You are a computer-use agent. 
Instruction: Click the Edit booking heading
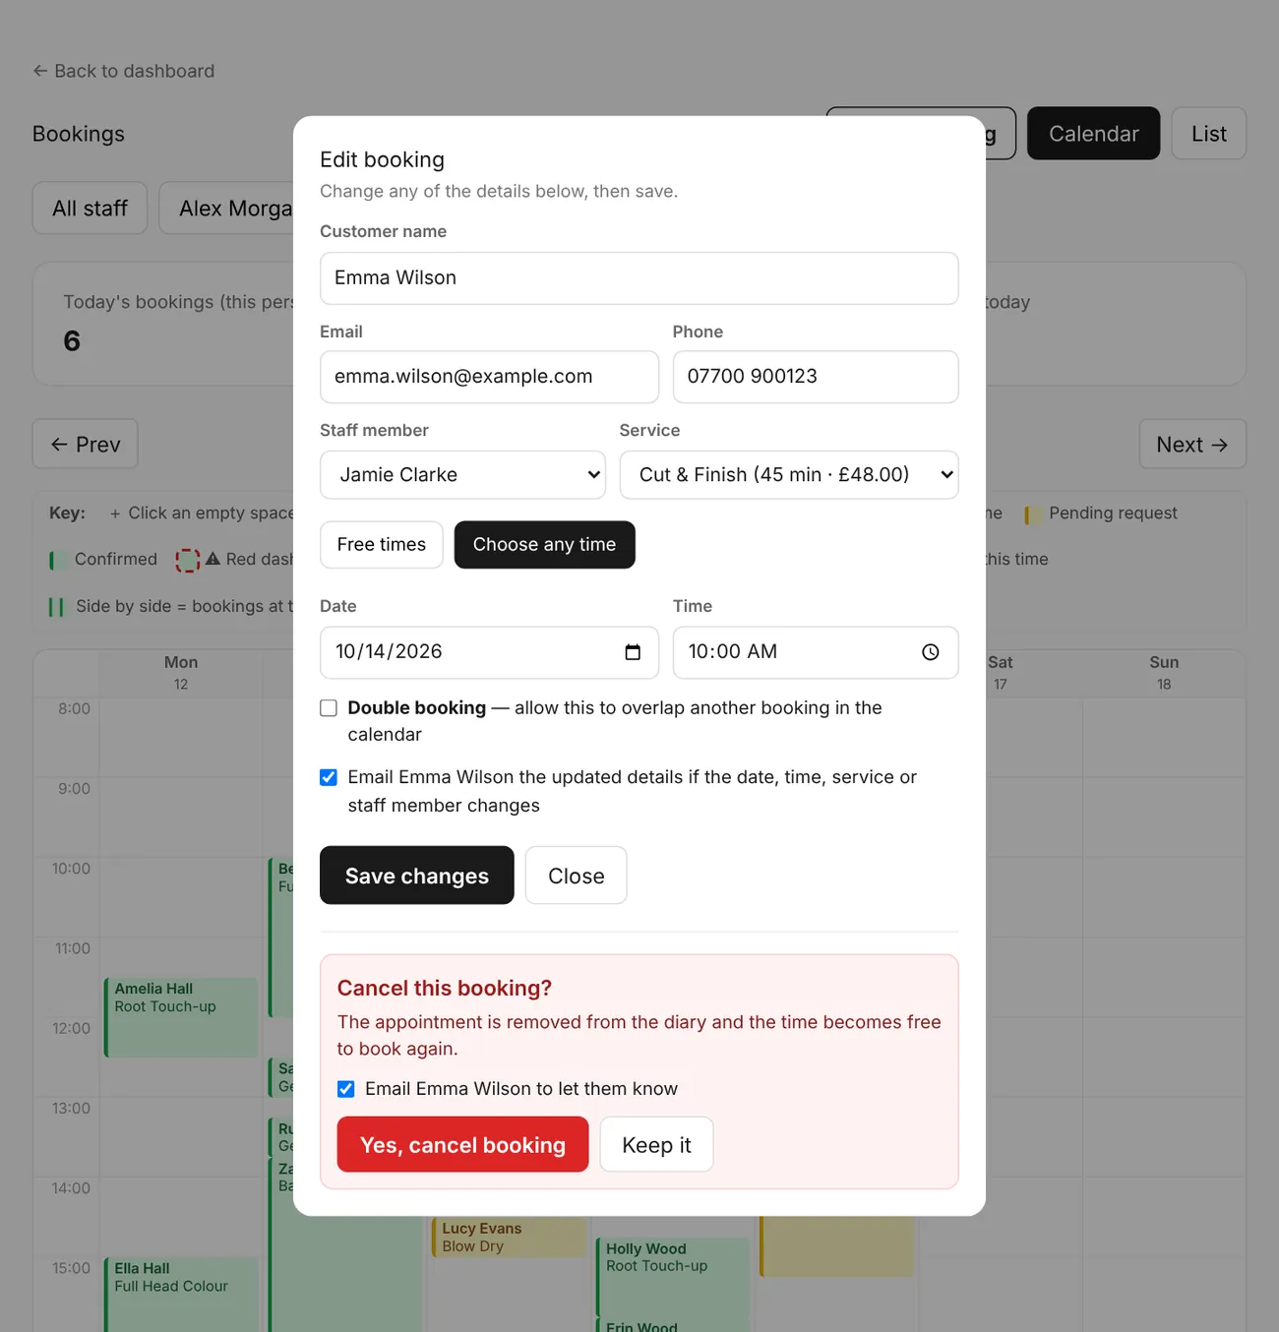(383, 159)
